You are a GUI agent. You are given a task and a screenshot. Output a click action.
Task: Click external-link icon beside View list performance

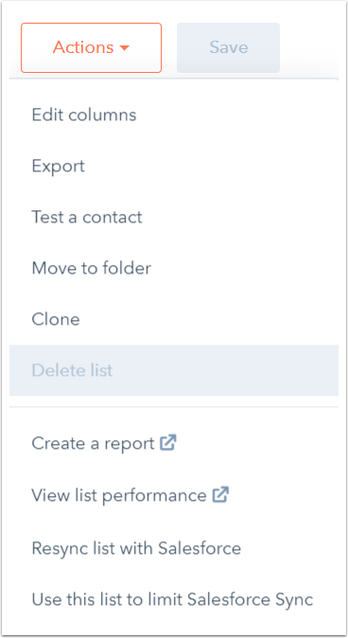(x=220, y=495)
